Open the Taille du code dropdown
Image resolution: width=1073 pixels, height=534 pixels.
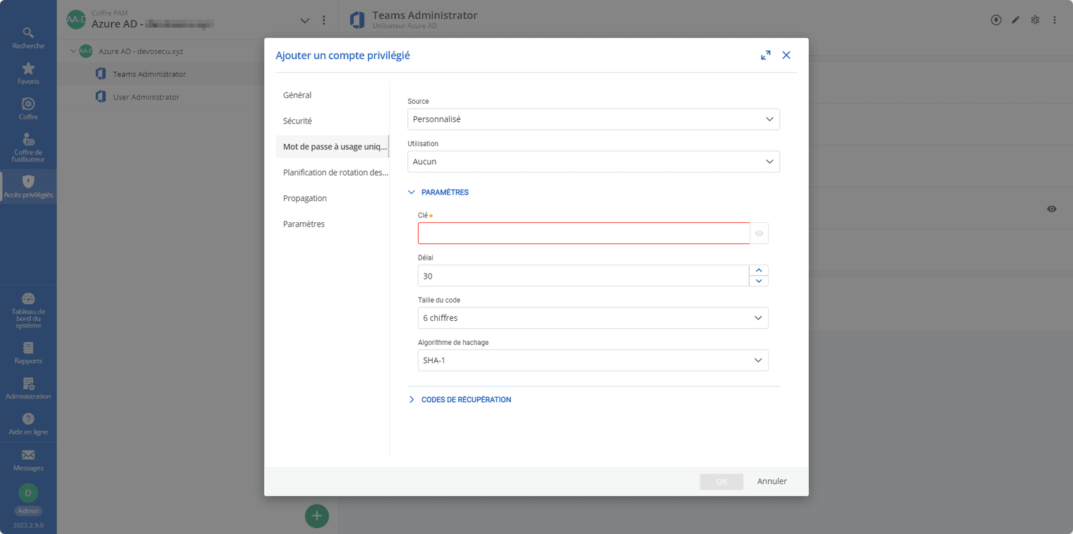click(593, 318)
